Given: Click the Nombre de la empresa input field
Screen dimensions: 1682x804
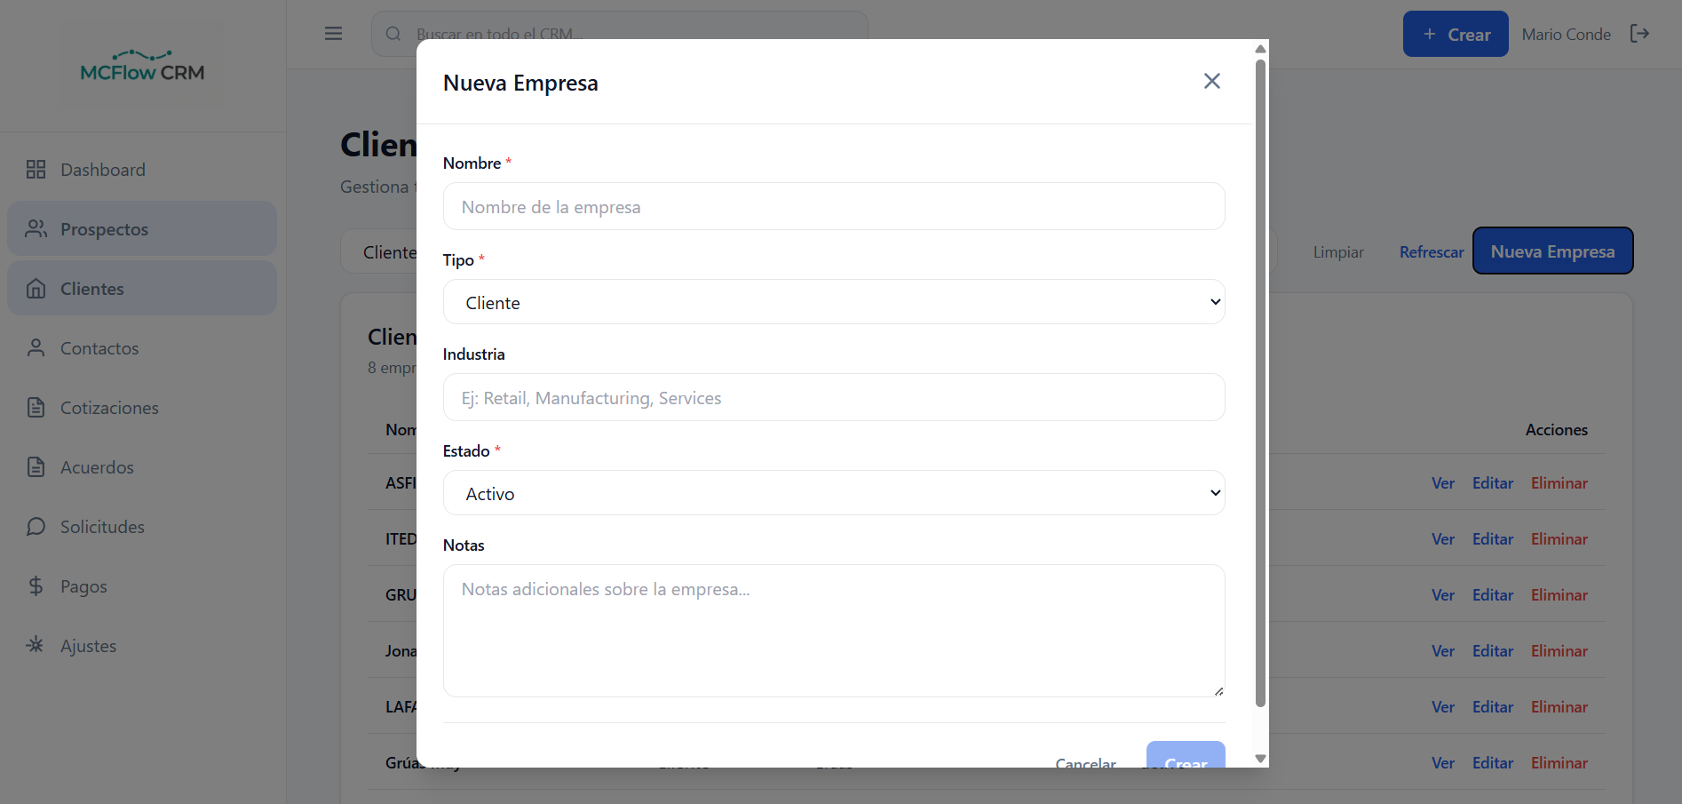Looking at the screenshot, I should tap(833, 206).
